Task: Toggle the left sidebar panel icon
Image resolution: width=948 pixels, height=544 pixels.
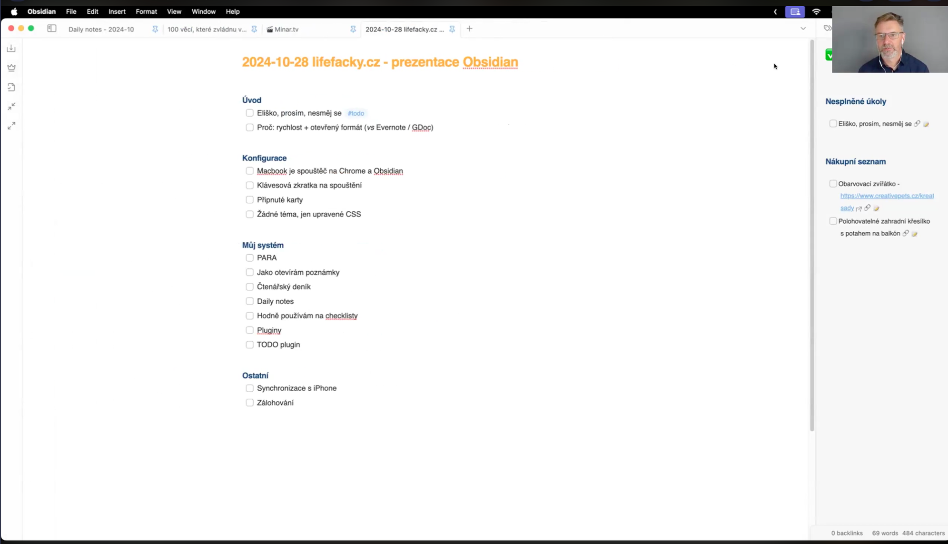Action: (x=52, y=29)
